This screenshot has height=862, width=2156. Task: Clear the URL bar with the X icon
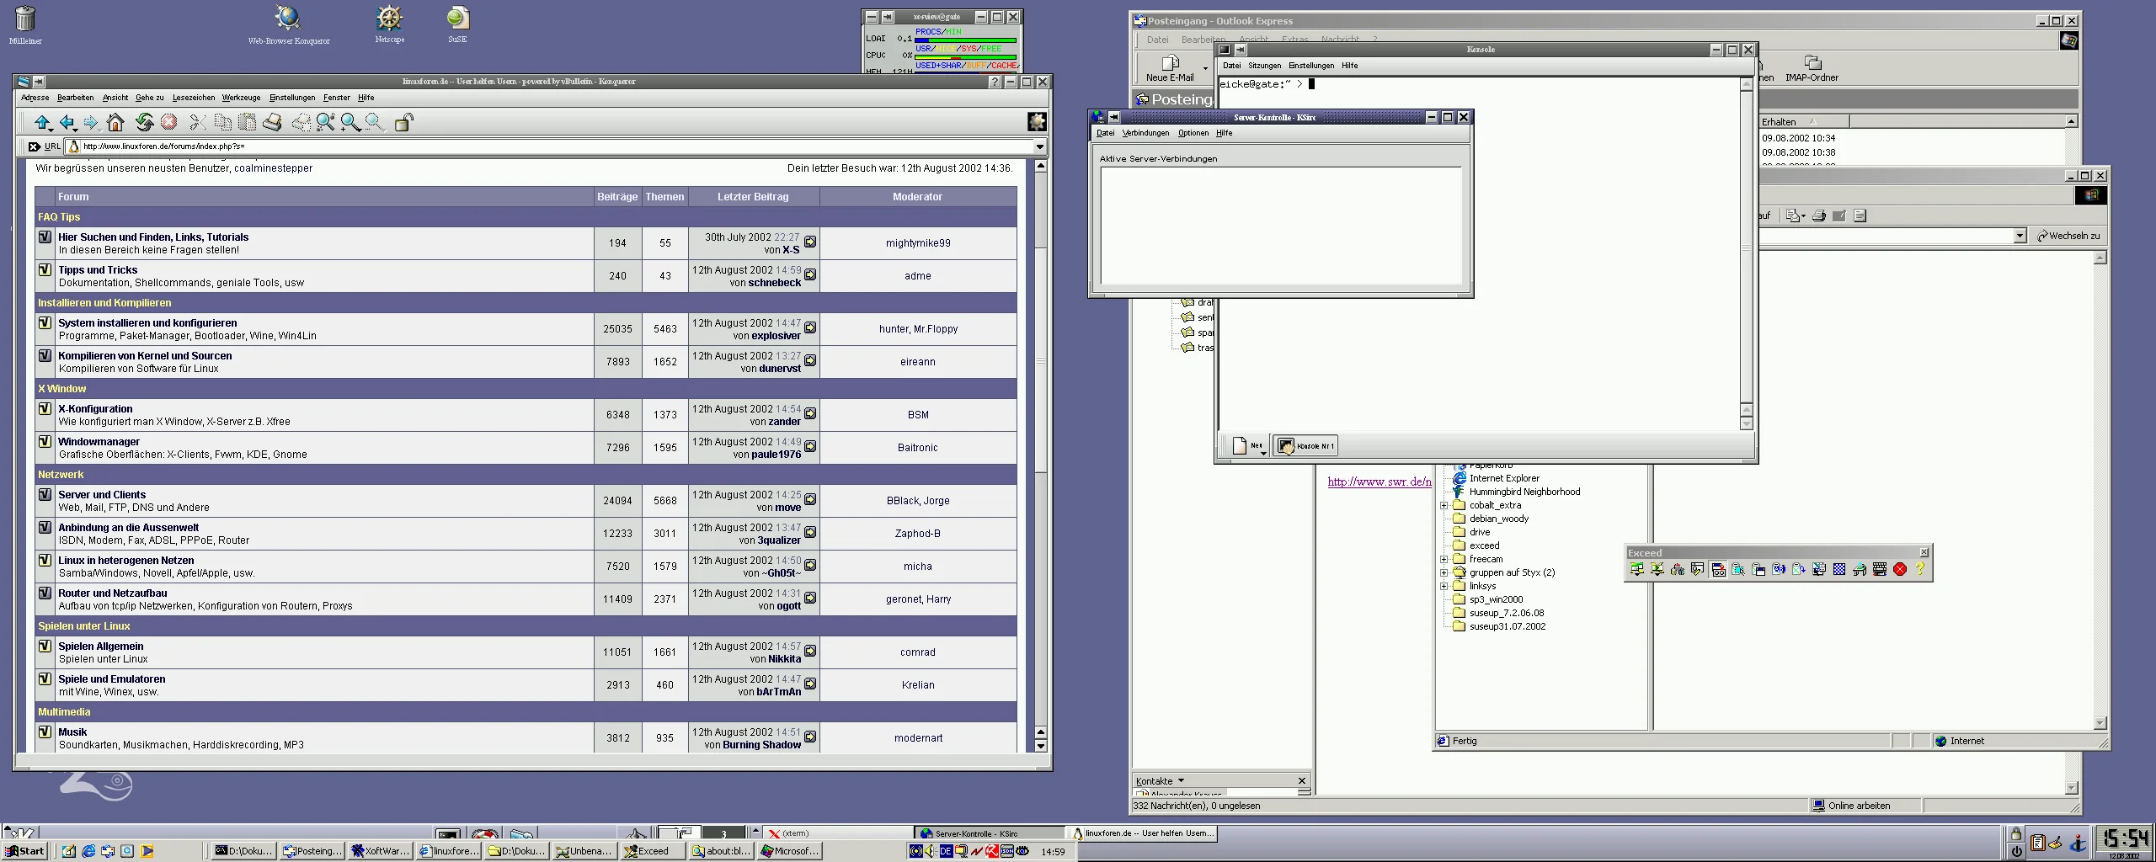click(x=34, y=146)
